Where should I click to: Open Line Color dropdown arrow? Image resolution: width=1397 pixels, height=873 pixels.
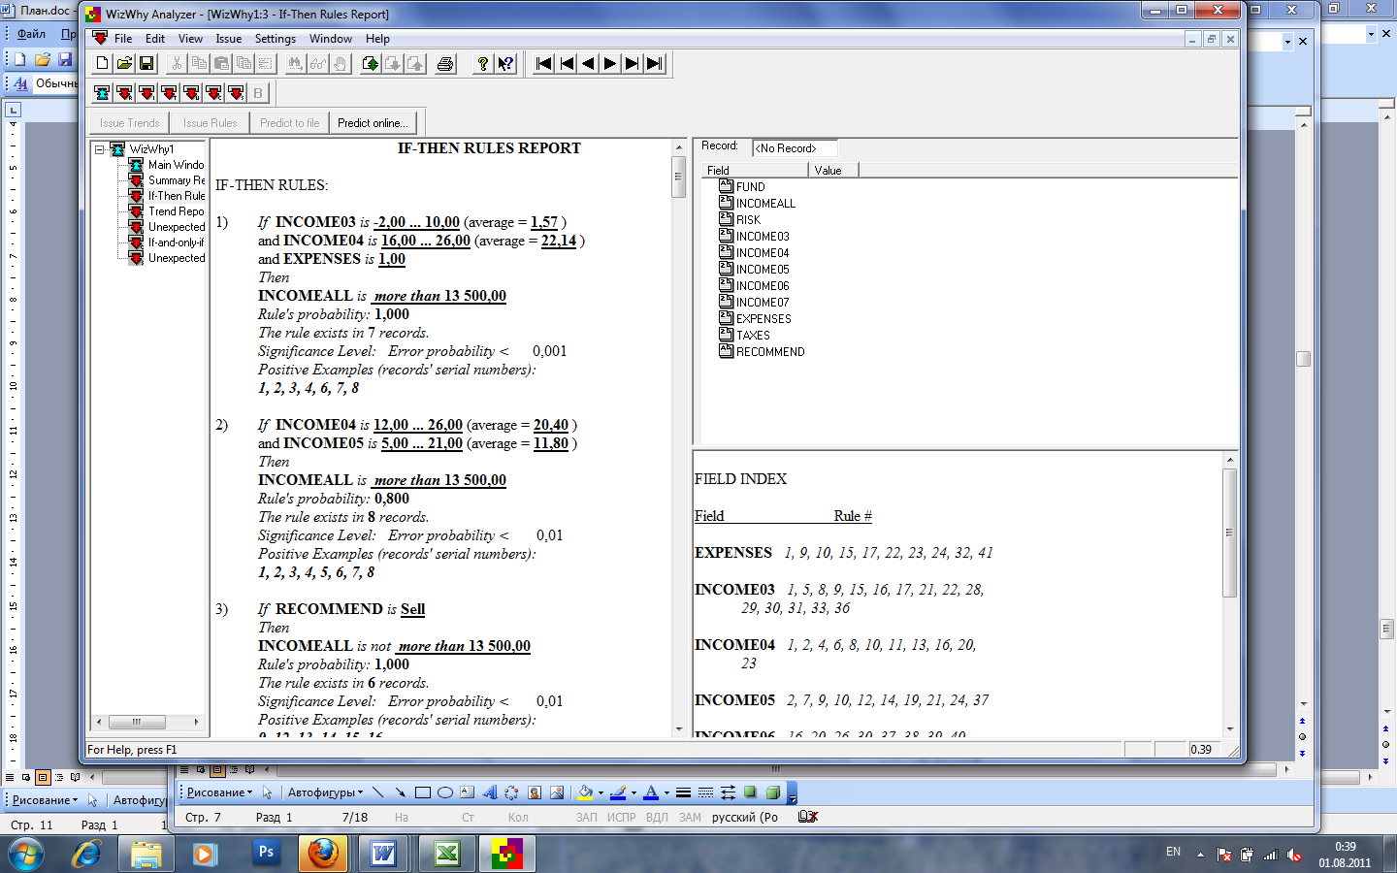[634, 792]
